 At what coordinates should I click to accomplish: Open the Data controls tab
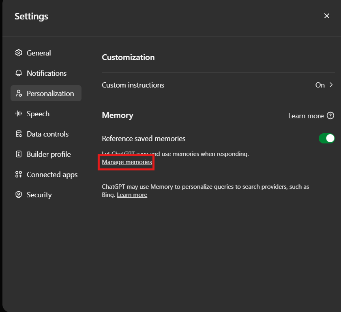pyautogui.click(x=47, y=134)
